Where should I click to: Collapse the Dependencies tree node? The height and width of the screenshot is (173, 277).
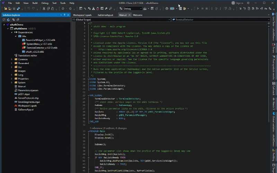click(12, 32)
